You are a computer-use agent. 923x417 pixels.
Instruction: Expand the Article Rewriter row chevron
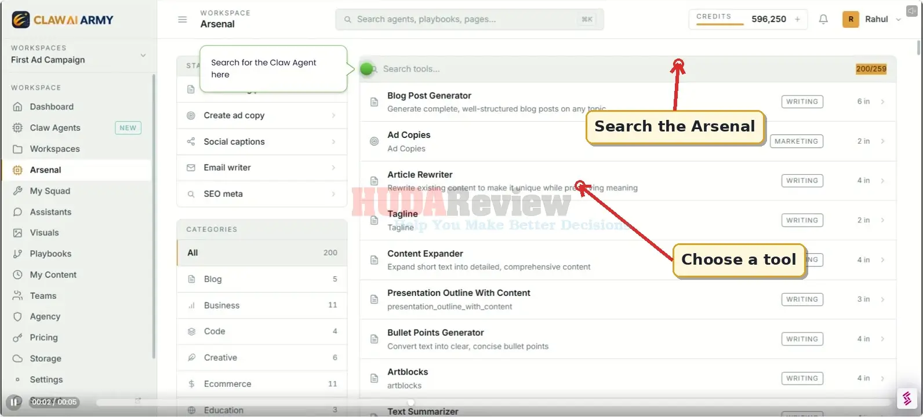(882, 181)
